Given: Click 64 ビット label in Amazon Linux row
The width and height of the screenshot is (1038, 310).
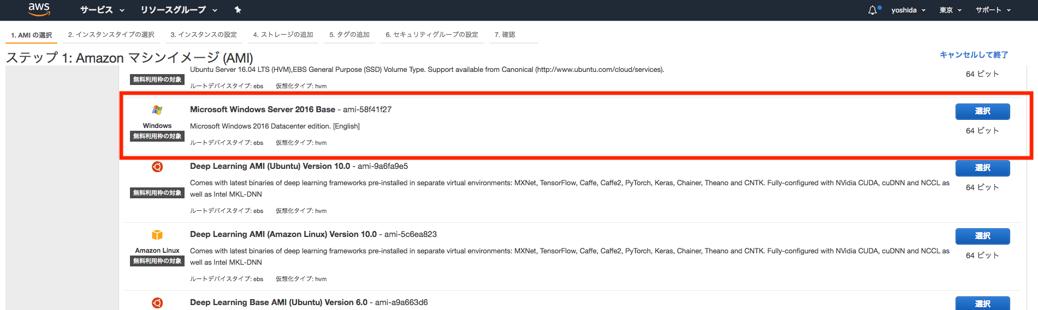Looking at the screenshot, I should pyautogui.click(x=982, y=256).
